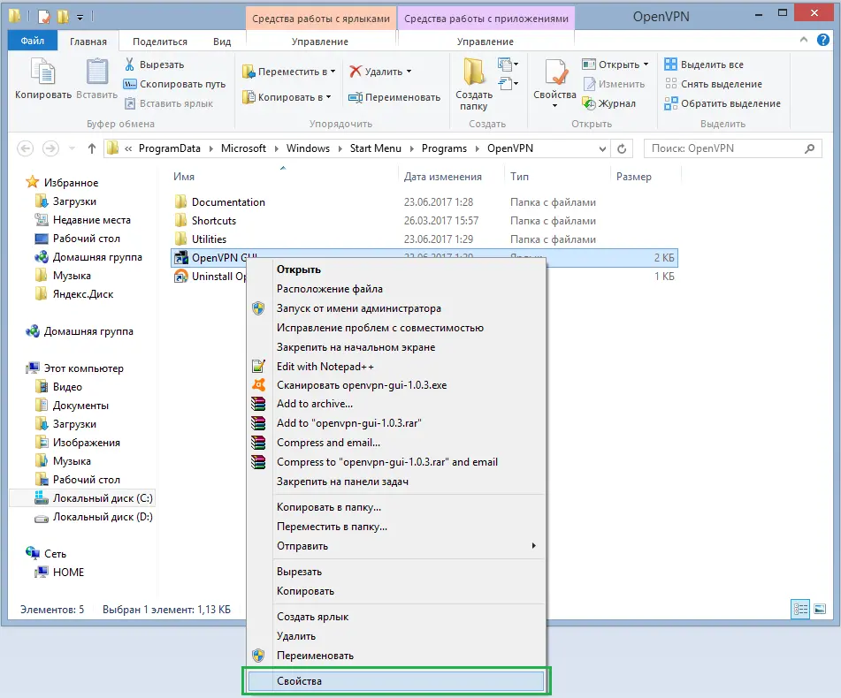Click the Up one level arrow
Image resolution: width=841 pixels, height=698 pixels.
point(92,148)
